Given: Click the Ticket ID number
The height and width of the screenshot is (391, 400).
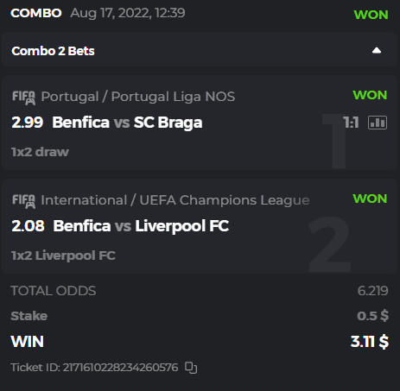Looking at the screenshot, I should tap(120, 368).
